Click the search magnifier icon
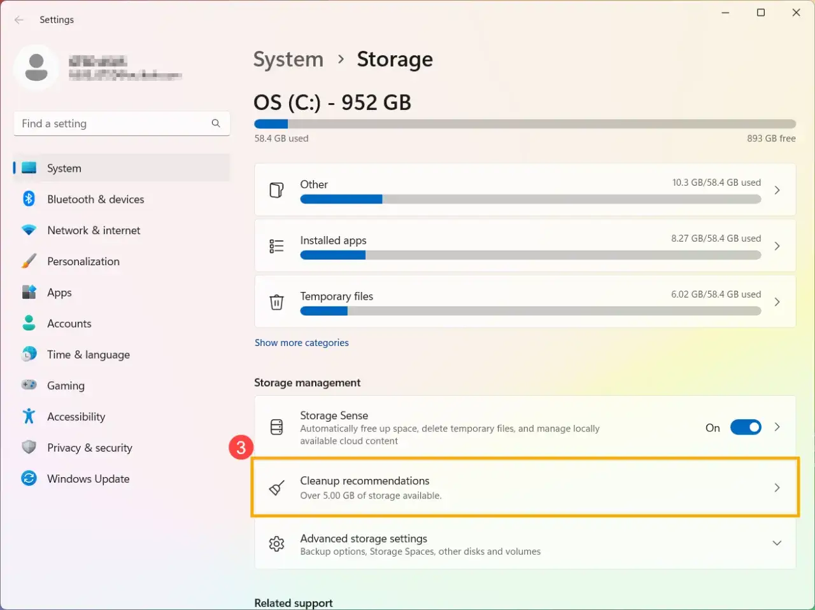This screenshot has width=815, height=610. click(x=216, y=123)
